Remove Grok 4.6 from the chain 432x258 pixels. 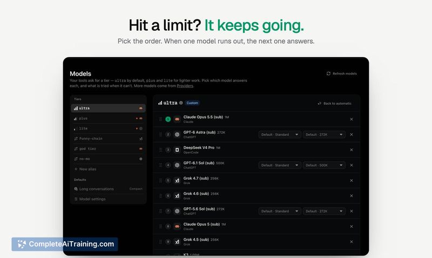tap(352, 196)
